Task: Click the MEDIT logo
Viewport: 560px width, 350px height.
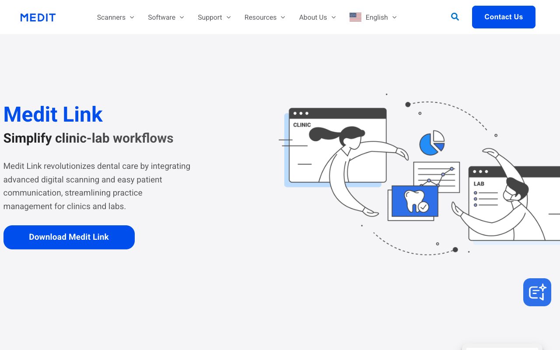Action: (x=38, y=17)
